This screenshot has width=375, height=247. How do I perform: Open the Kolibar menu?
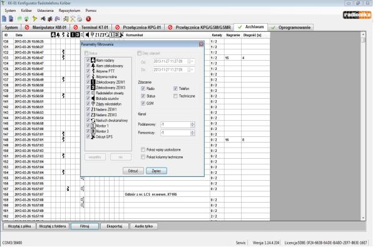tap(26, 11)
